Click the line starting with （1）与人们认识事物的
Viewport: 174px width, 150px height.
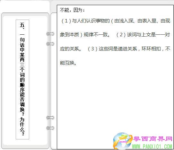[116, 21]
